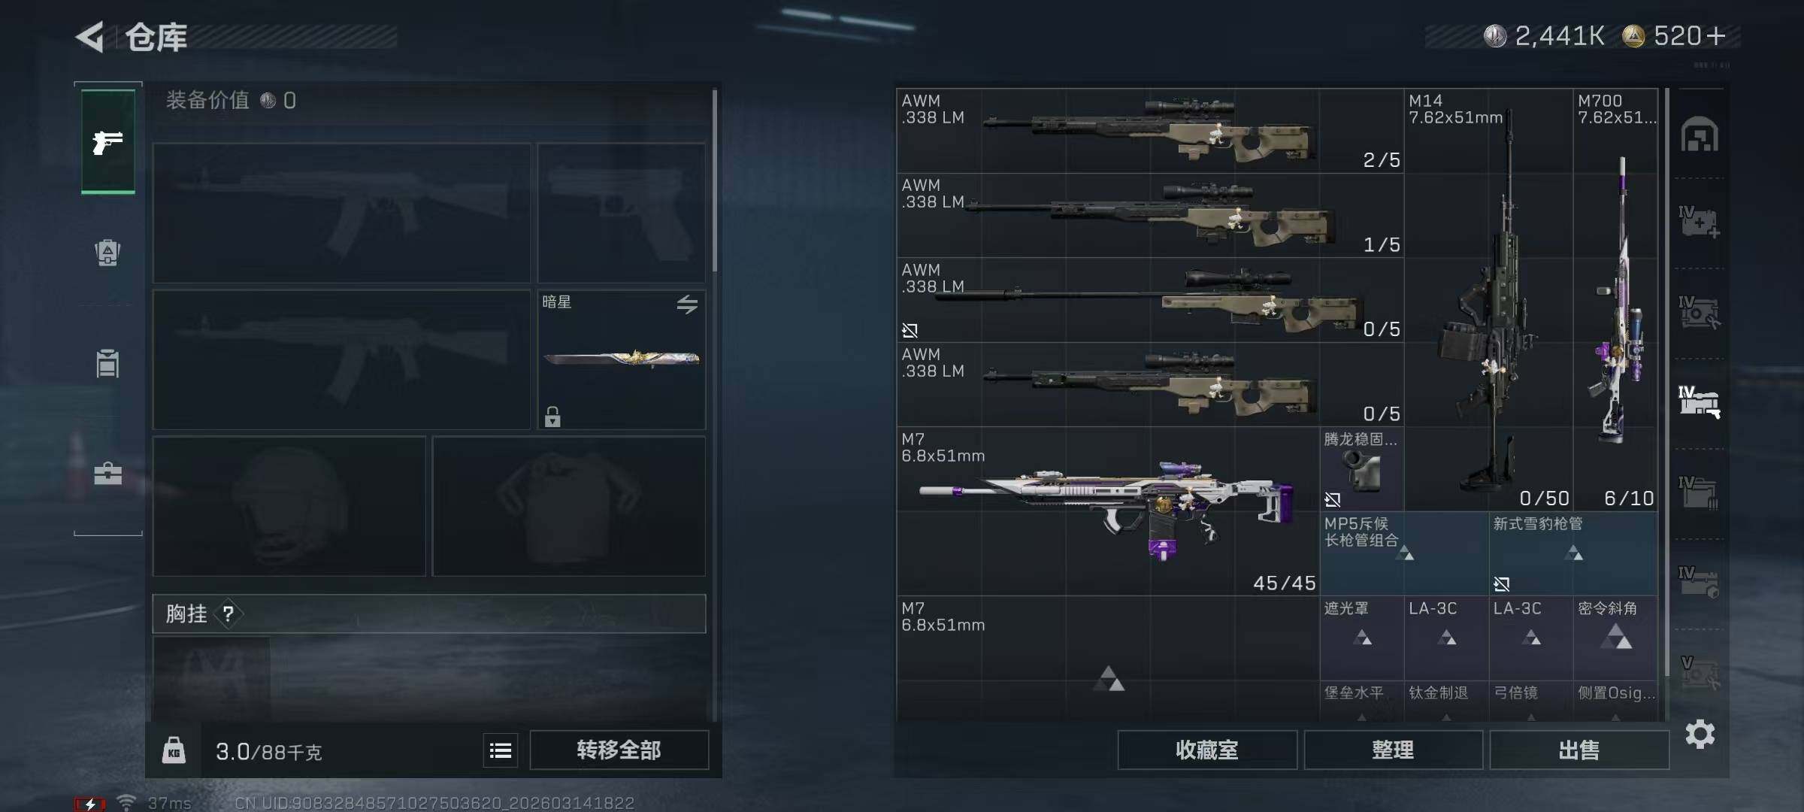
Task: Select the weapons pistol tab icon
Action: pyautogui.click(x=108, y=141)
